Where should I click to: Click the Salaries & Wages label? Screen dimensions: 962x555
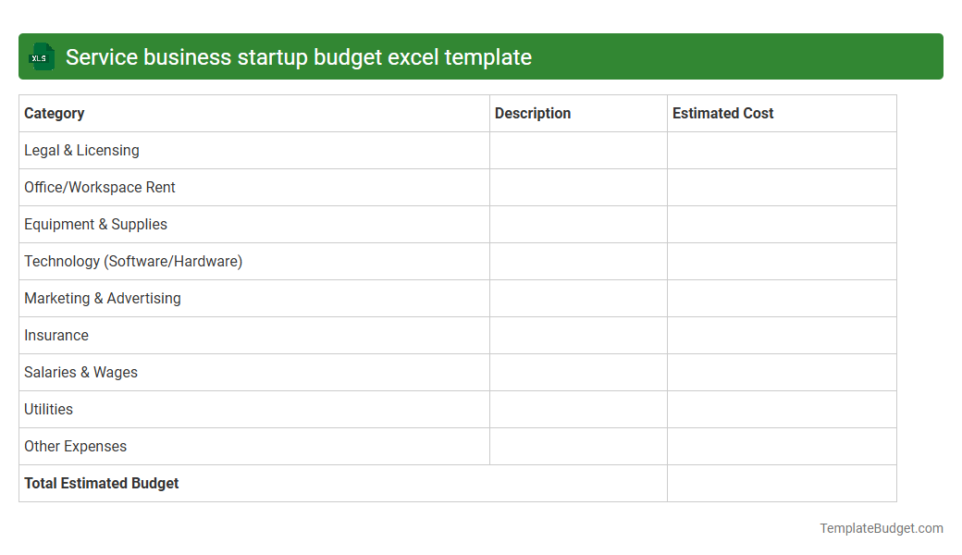tap(80, 372)
